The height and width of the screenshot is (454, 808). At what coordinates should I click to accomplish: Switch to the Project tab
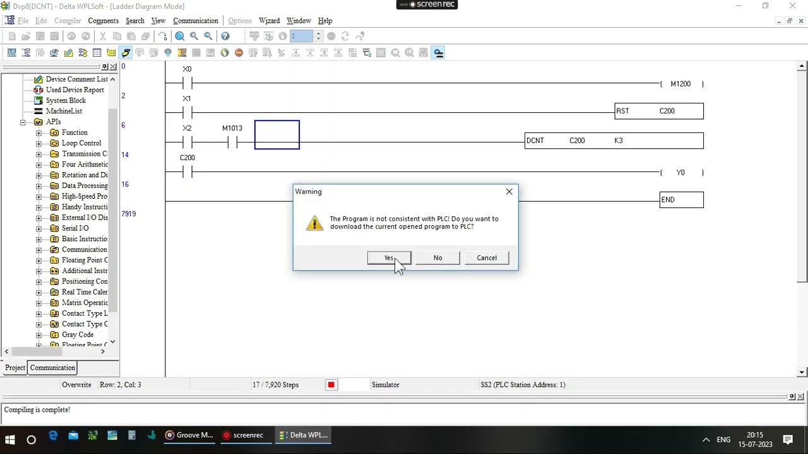(15, 368)
